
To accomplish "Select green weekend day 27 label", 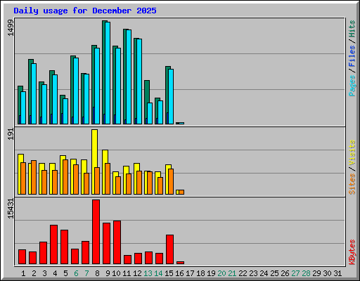I will pyautogui.click(x=295, y=273).
